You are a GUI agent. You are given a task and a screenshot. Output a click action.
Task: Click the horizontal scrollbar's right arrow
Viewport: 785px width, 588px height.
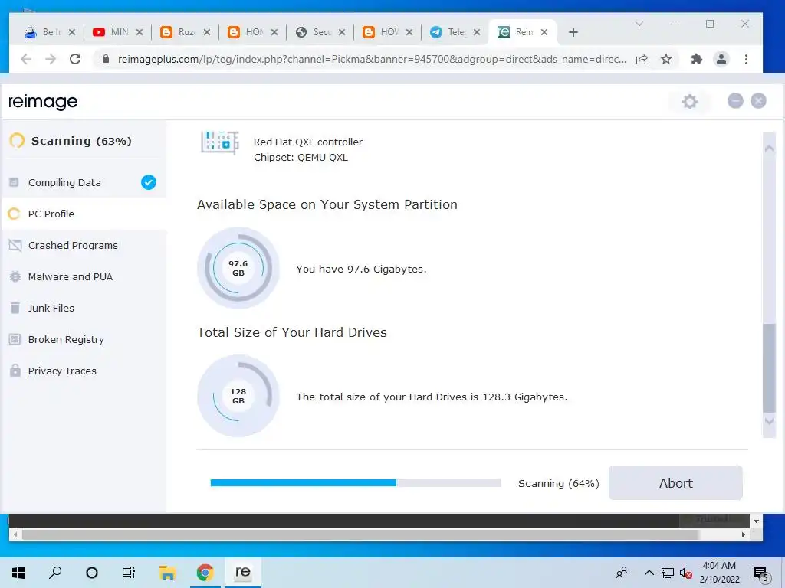click(x=743, y=534)
